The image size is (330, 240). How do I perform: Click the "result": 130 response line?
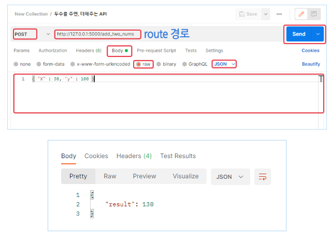point(130,204)
